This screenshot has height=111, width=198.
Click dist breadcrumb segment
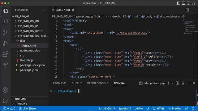point(99,16)
